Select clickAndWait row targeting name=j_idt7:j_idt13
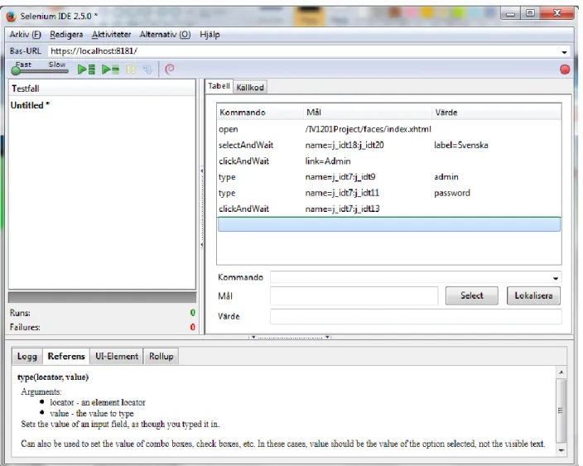The height and width of the screenshot is (466, 583). pyautogui.click(x=389, y=209)
